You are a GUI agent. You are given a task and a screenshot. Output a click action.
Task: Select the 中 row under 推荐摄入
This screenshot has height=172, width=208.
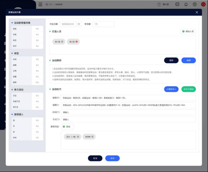(x=27, y=126)
